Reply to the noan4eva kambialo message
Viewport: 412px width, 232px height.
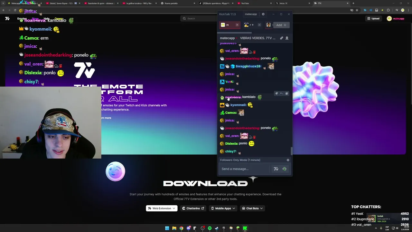point(281,93)
